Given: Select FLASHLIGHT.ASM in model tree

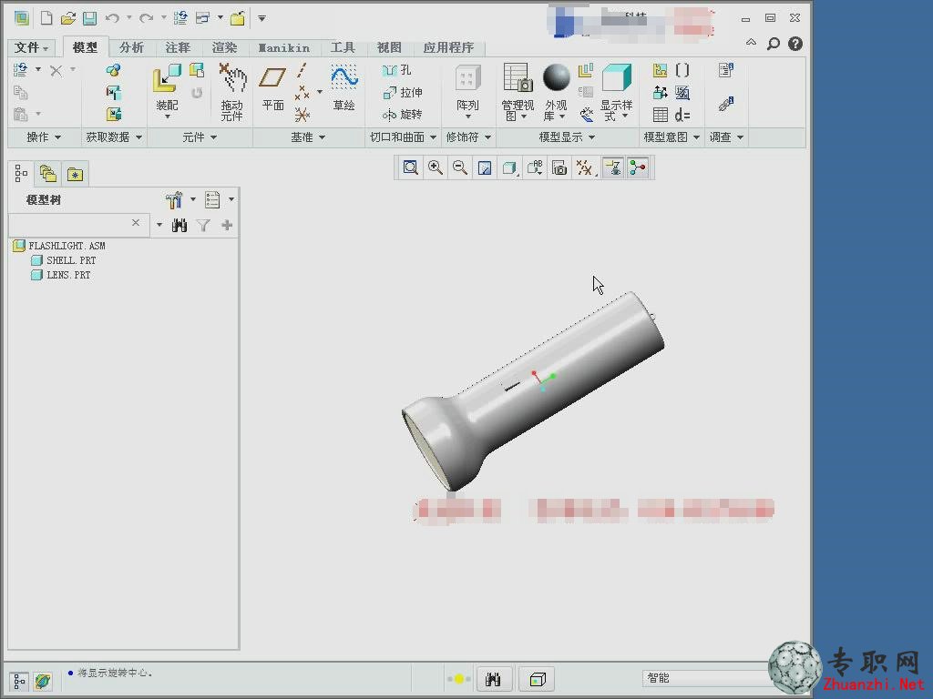Looking at the screenshot, I should click(67, 246).
